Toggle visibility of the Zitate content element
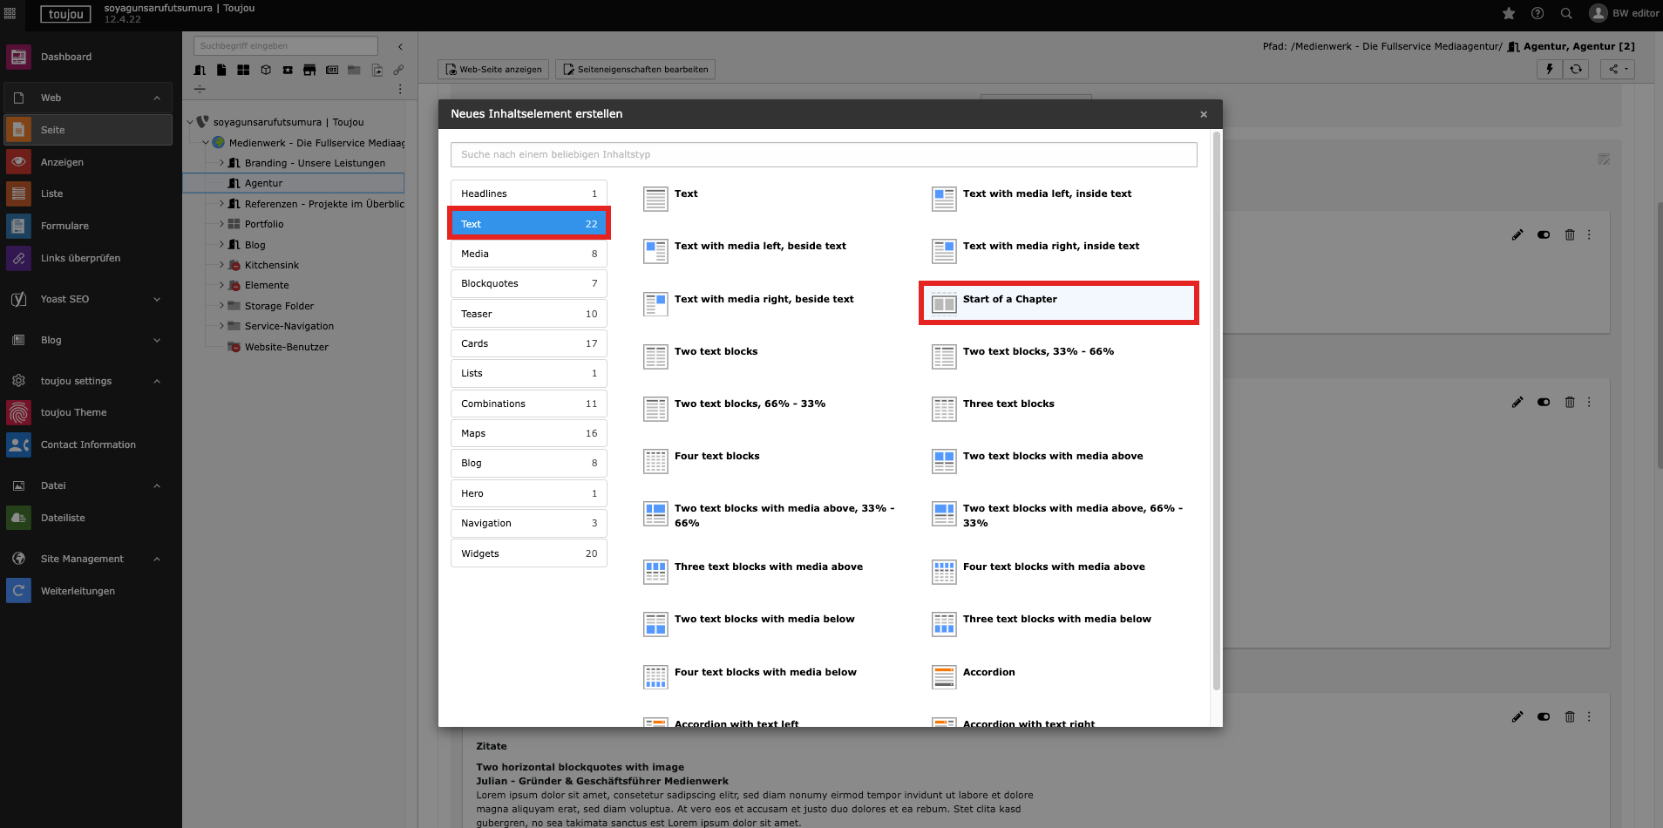Screen dimensions: 1663x828 [x=1544, y=716]
